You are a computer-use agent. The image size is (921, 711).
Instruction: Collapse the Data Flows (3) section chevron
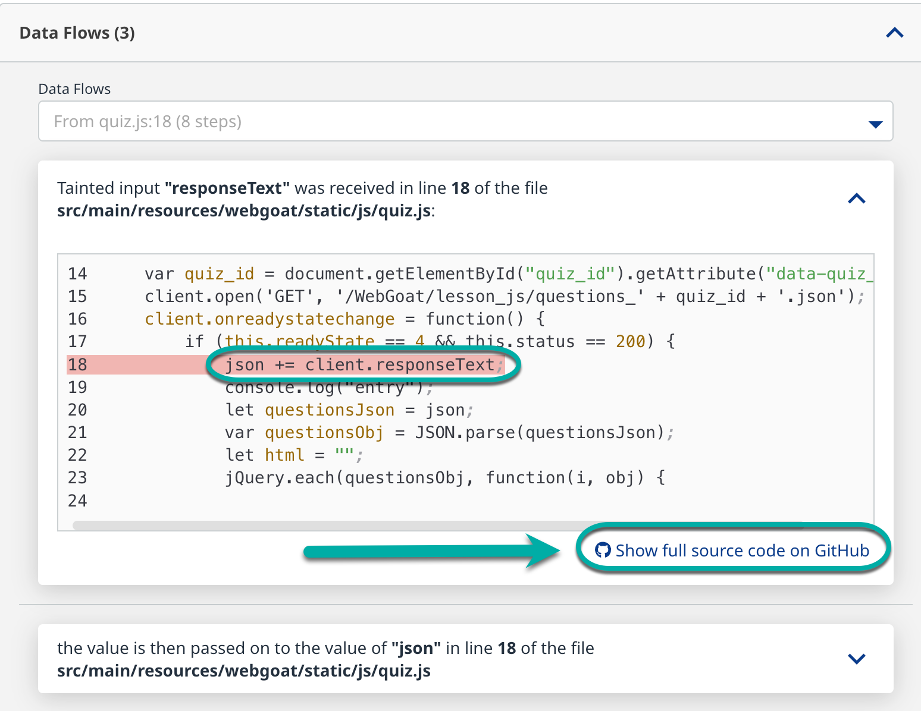894,33
